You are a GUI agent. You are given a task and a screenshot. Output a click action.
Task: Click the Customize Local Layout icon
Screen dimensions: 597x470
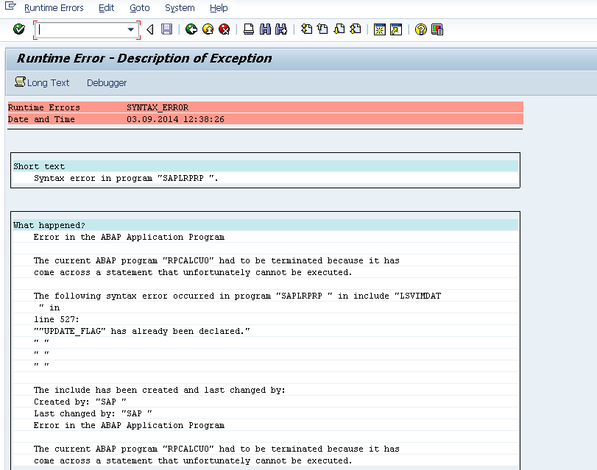[x=437, y=29]
